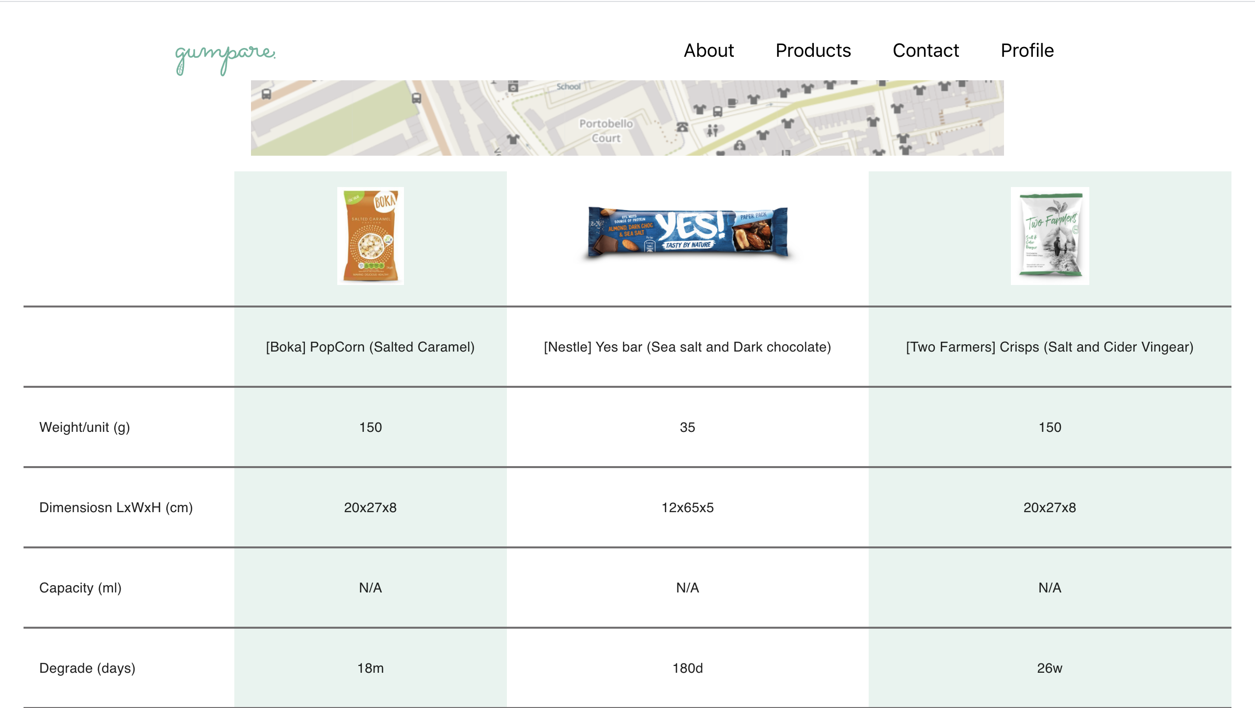Viewport: 1255px width, 708px height.
Task: Click clothing shop icon left of Portobello Court
Action: click(x=513, y=139)
